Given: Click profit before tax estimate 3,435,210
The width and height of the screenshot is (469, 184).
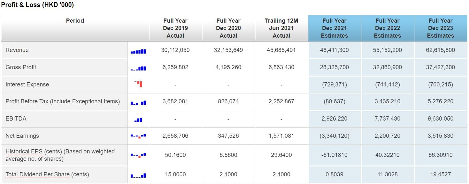Looking at the screenshot, I should point(388,101).
